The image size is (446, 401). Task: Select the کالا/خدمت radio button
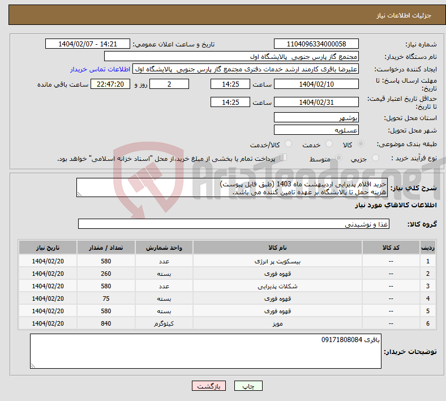click(288, 144)
